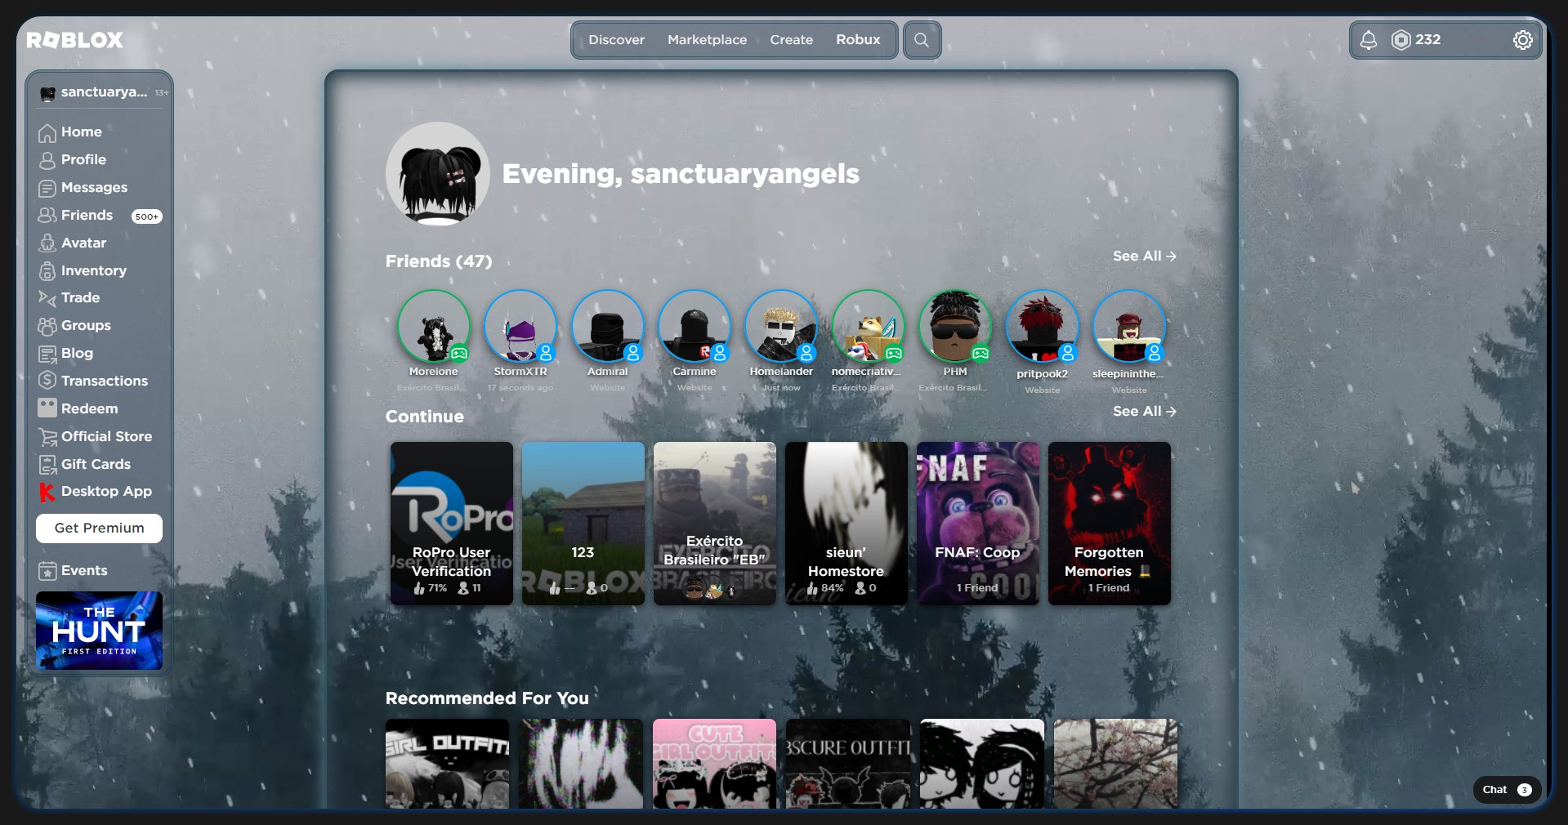Viewport: 1568px width, 825px height.
Task: Expand the Chat panel
Action: 1506,790
